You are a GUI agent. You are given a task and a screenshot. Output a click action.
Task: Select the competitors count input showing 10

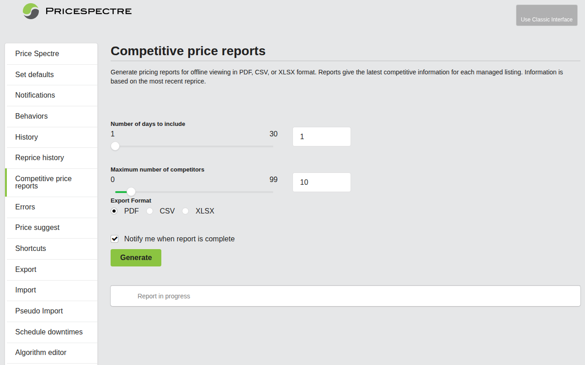pos(321,182)
